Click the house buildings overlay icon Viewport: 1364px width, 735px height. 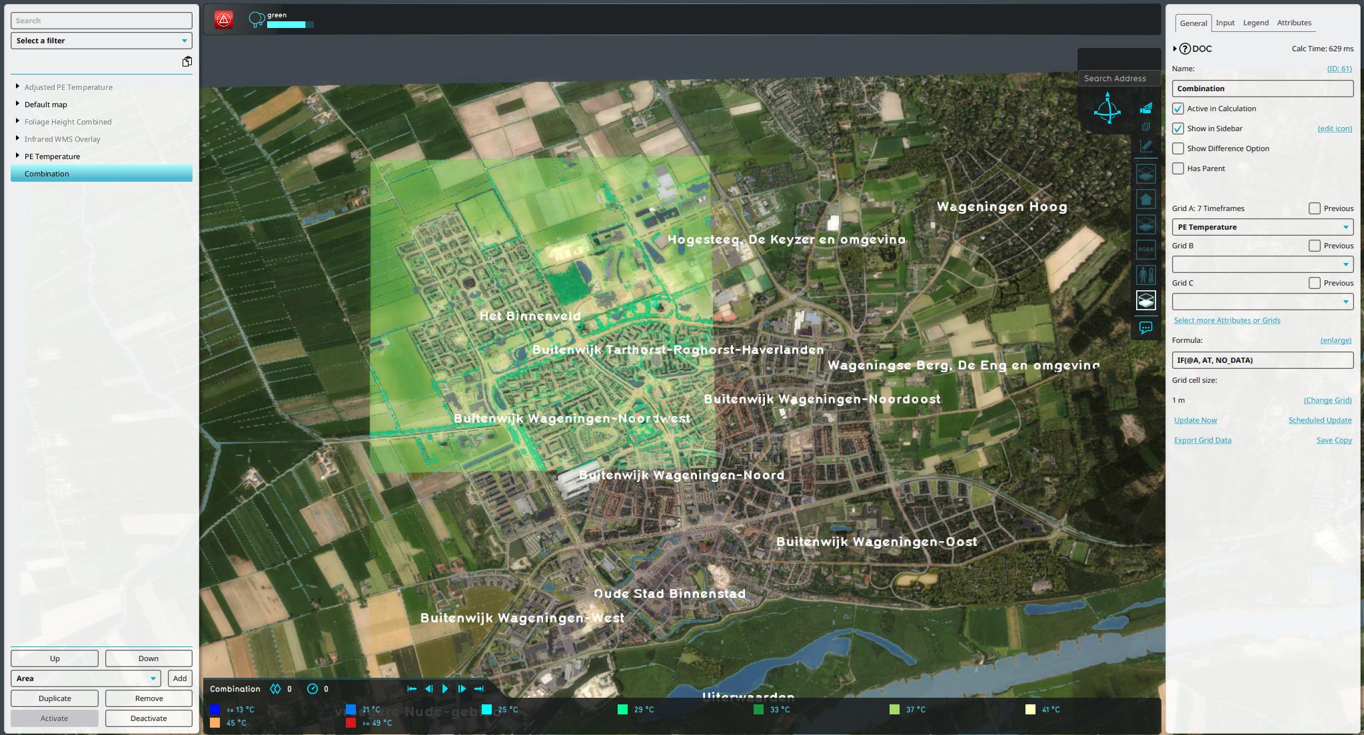click(x=1145, y=199)
